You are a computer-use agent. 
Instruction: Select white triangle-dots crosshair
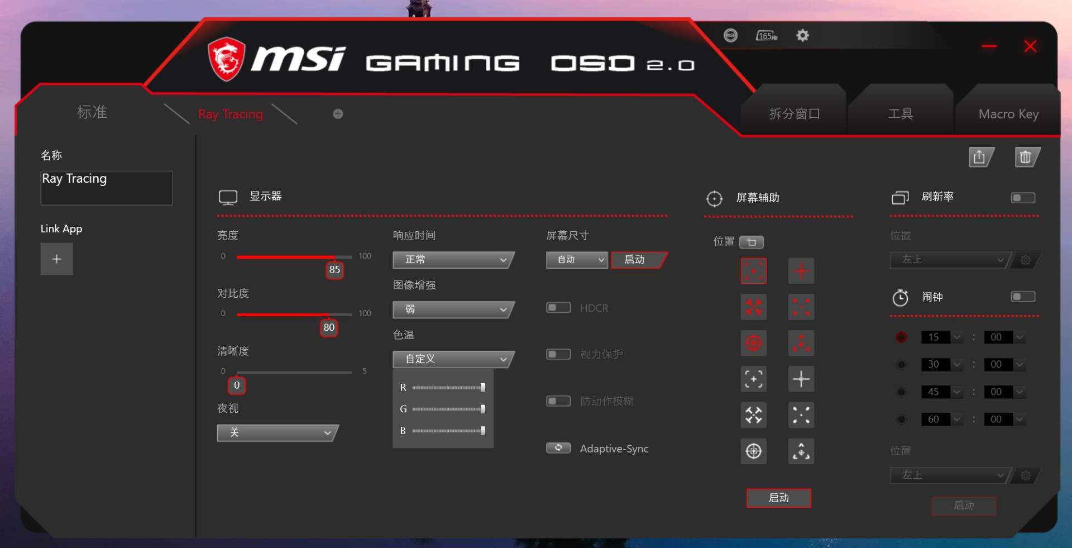pyautogui.click(x=801, y=451)
